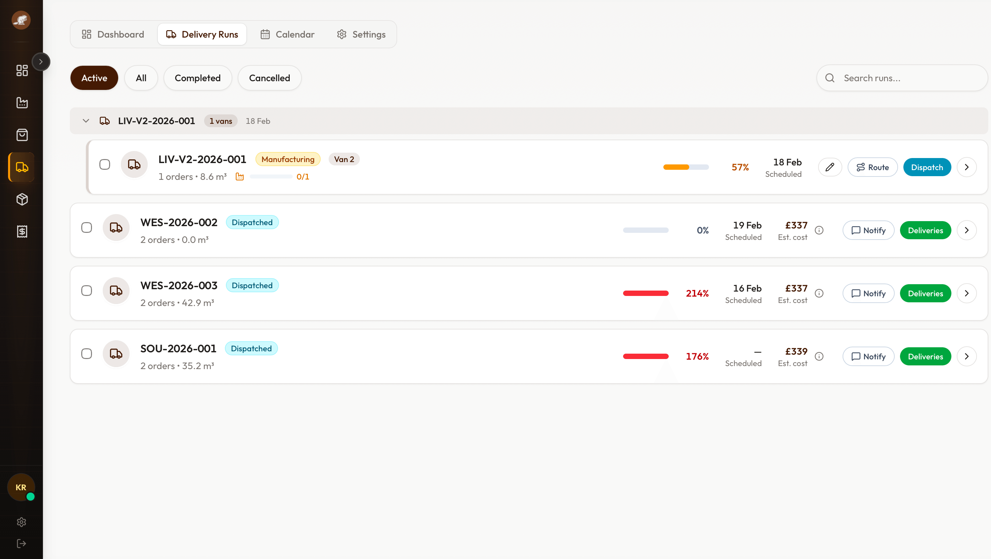Open the box inventory icon in sidebar
991x559 pixels.
point(21,199)
